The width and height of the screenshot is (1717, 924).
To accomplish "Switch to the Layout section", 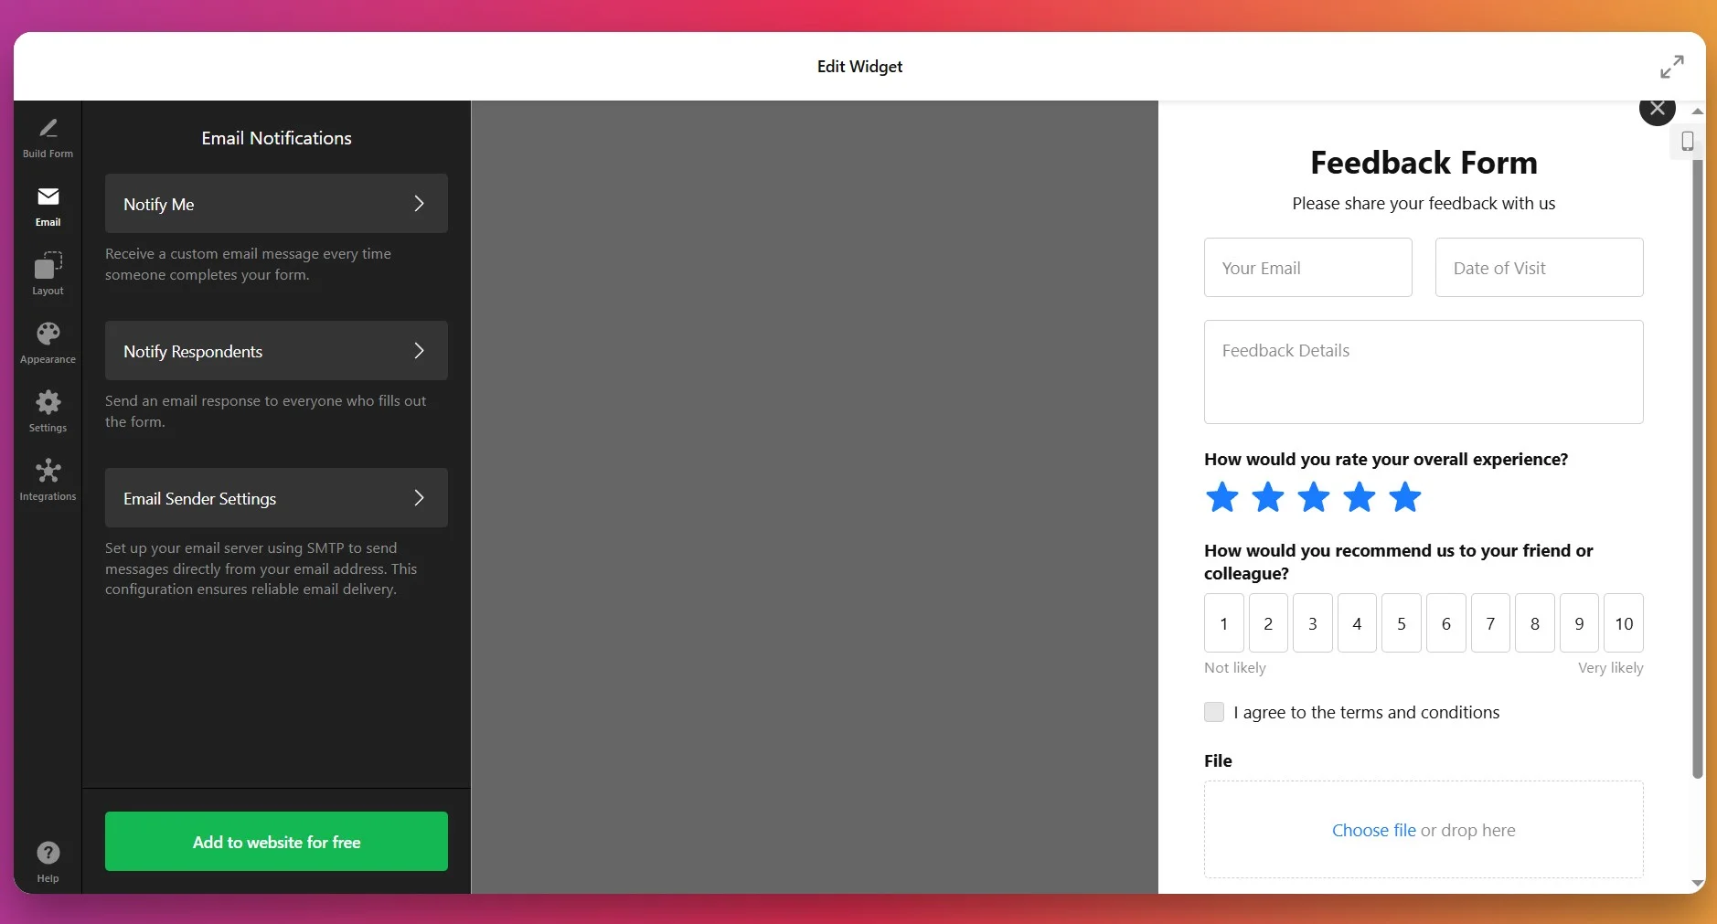I will pyautogui.click(x=48, y=272).
